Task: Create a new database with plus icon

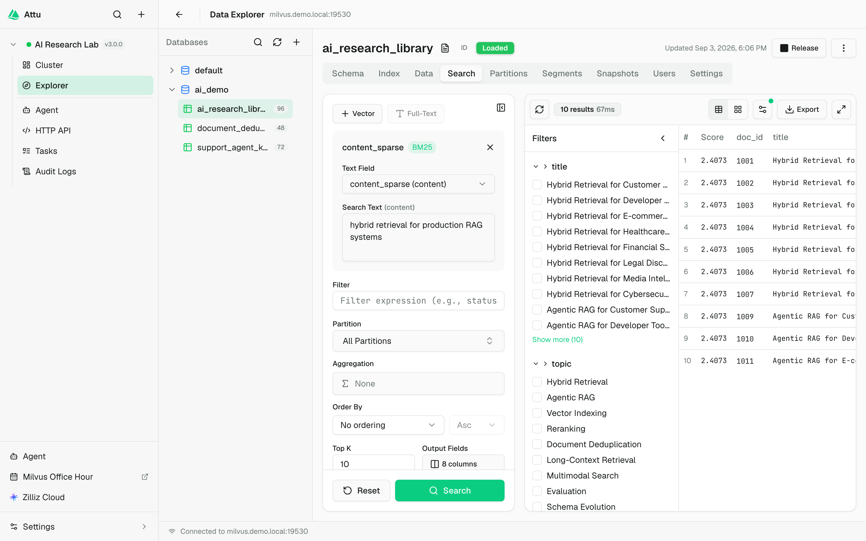Action: [x=297, y=42]
